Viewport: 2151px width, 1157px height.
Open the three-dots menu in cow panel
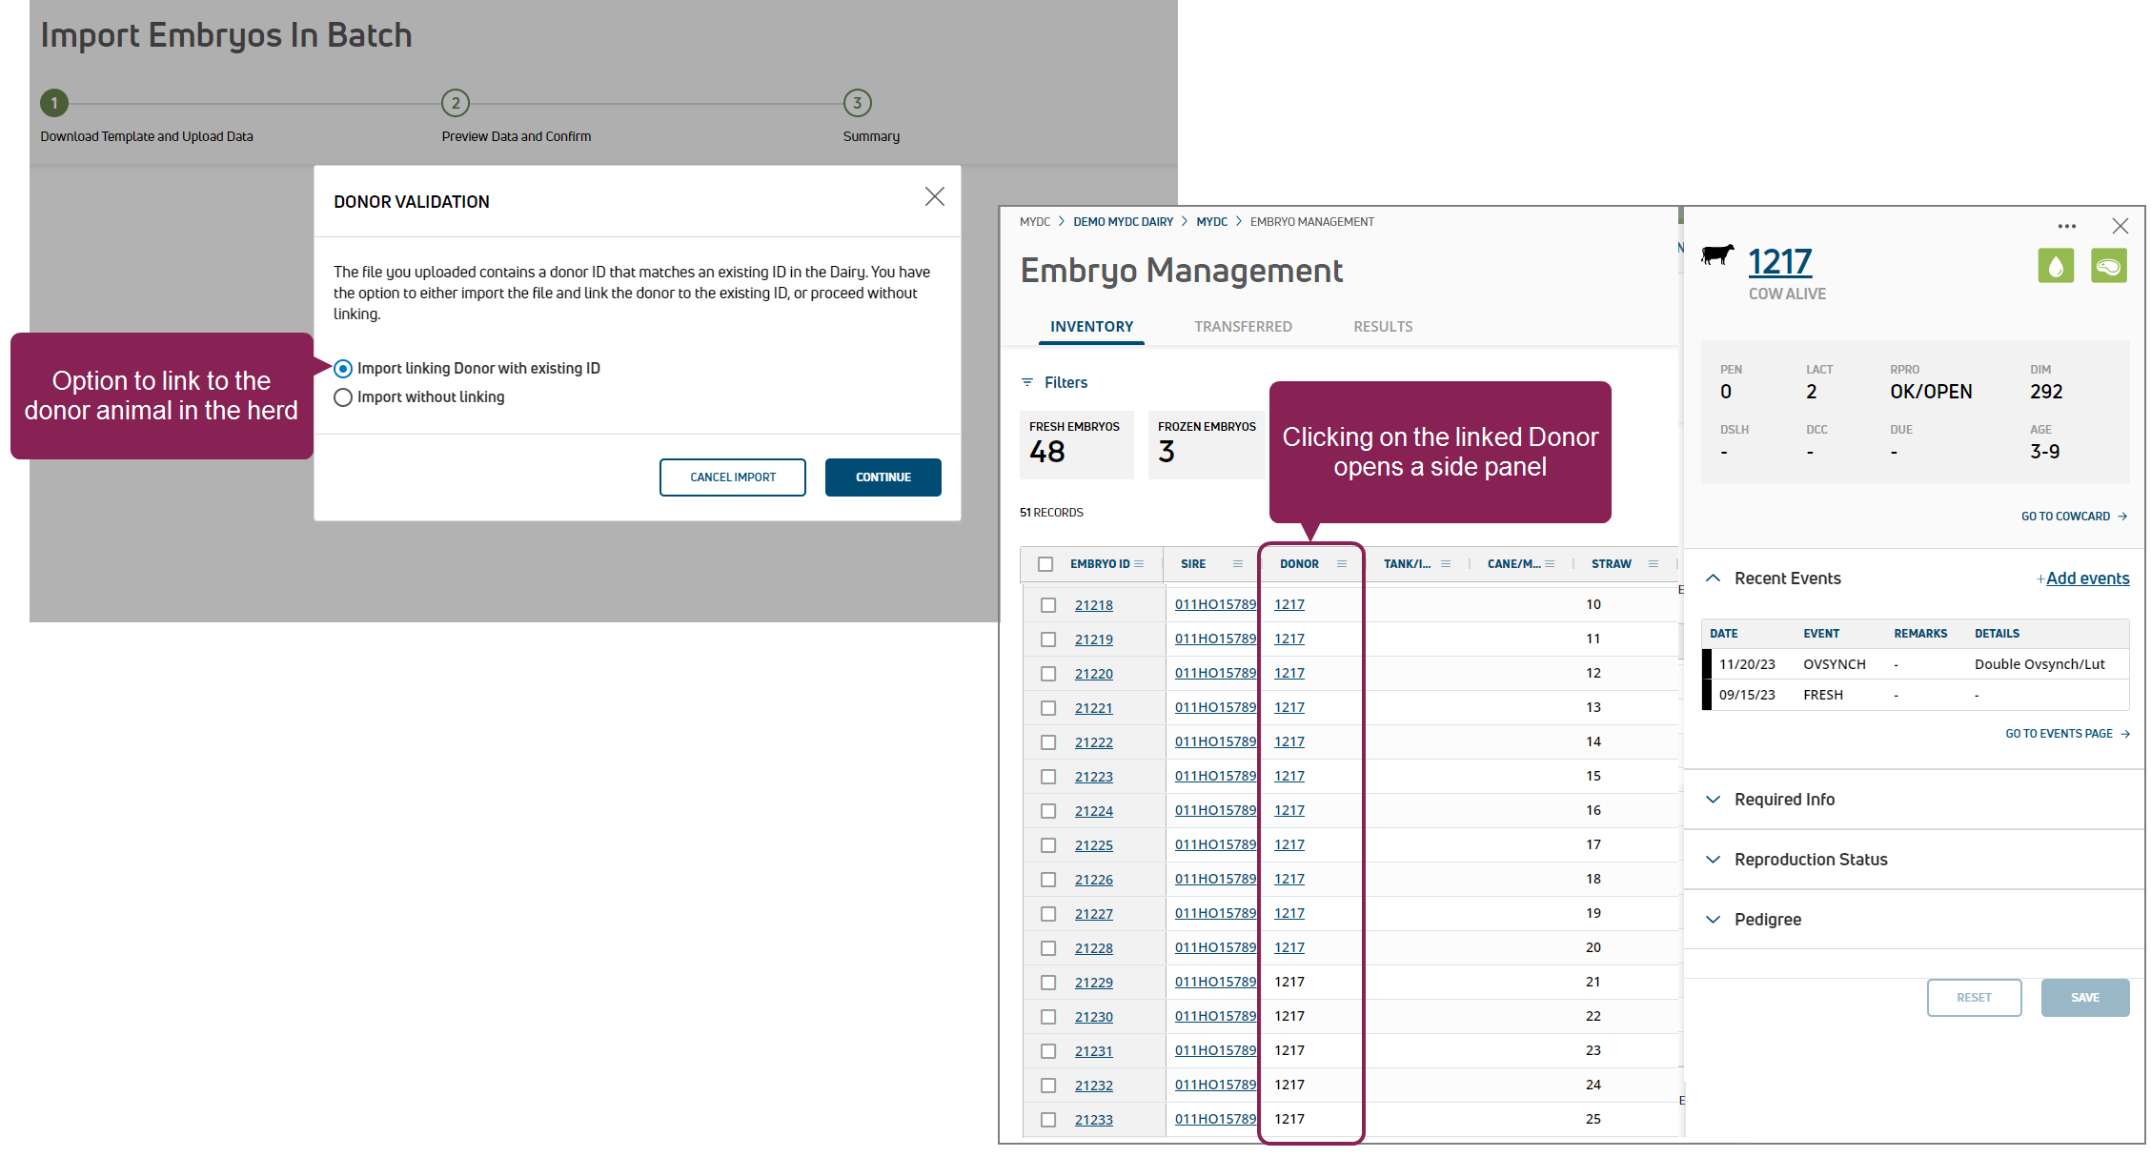point(2066,227)
